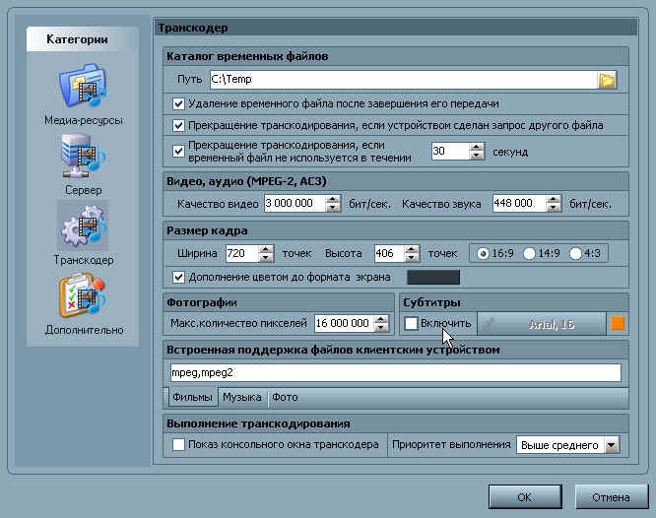Select the 4:3 aspect ratio

click(x=575, y=253)
